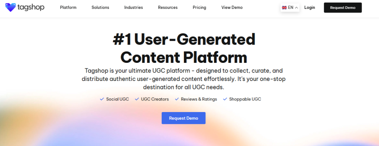Screen dimensions: 379x146
Task: Click the "Shoppable UGC" text
Action: tap(245, 99)
